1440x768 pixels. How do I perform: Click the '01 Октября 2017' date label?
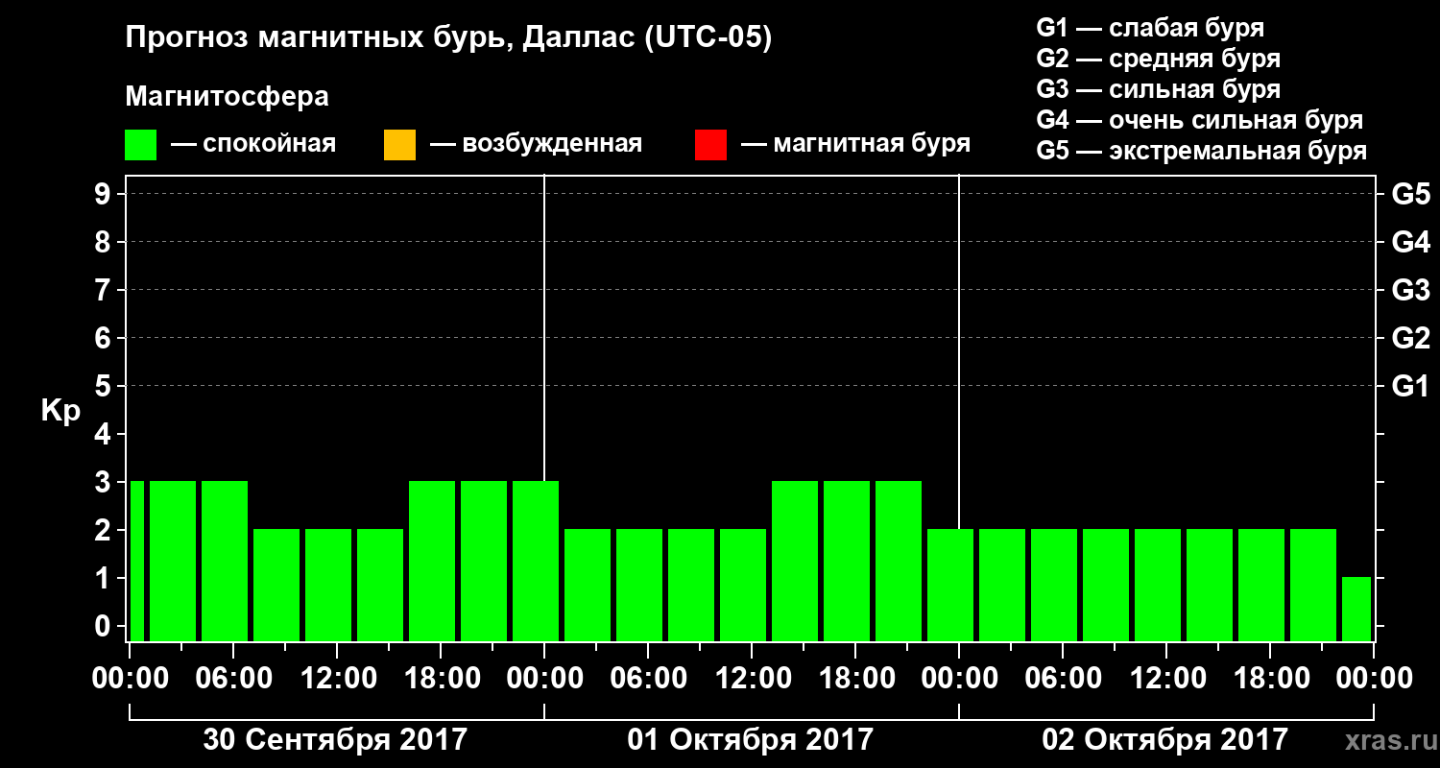pos(751,740)
